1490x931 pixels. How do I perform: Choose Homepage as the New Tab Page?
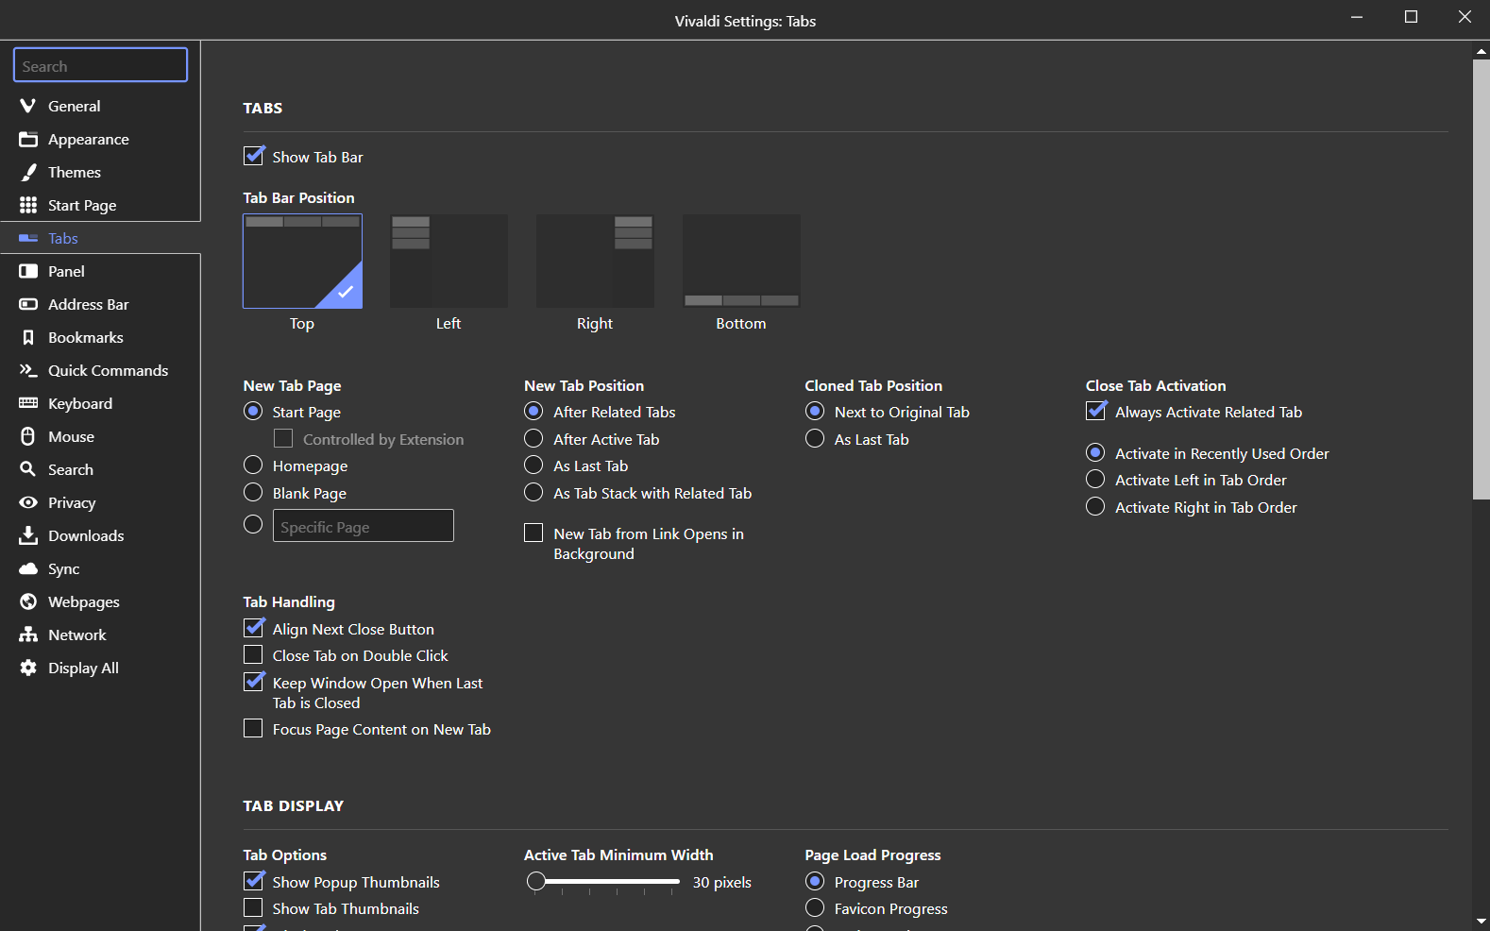point(253,465)
